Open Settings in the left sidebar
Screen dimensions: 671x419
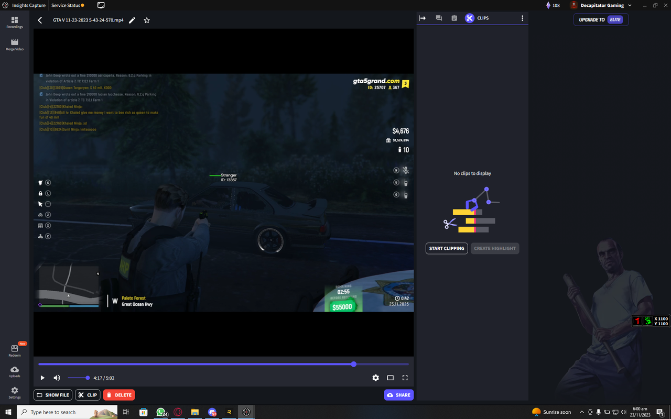point(14,393)
